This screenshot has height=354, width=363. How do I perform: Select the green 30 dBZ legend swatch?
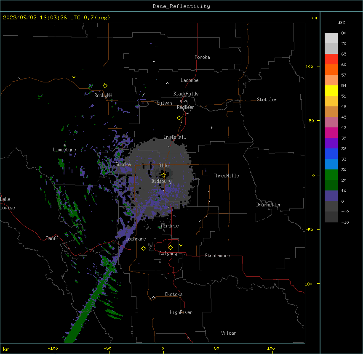(331, 175)
